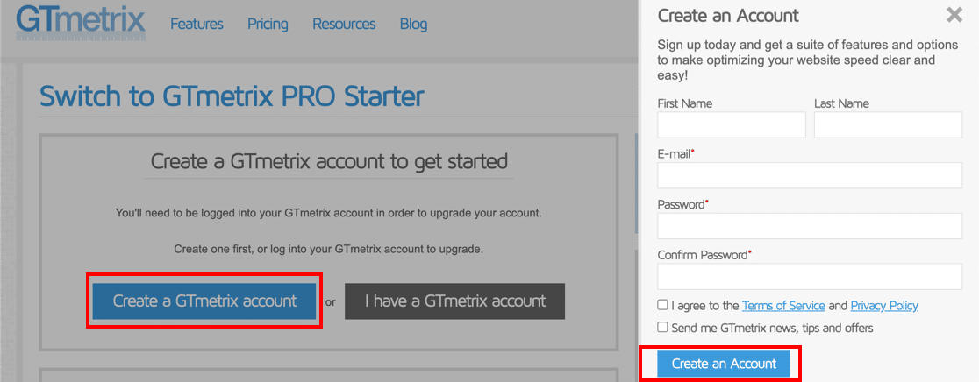This screenshot has width=979, height=382.
Task: Open the Pricing page
Action: [268, 25]
